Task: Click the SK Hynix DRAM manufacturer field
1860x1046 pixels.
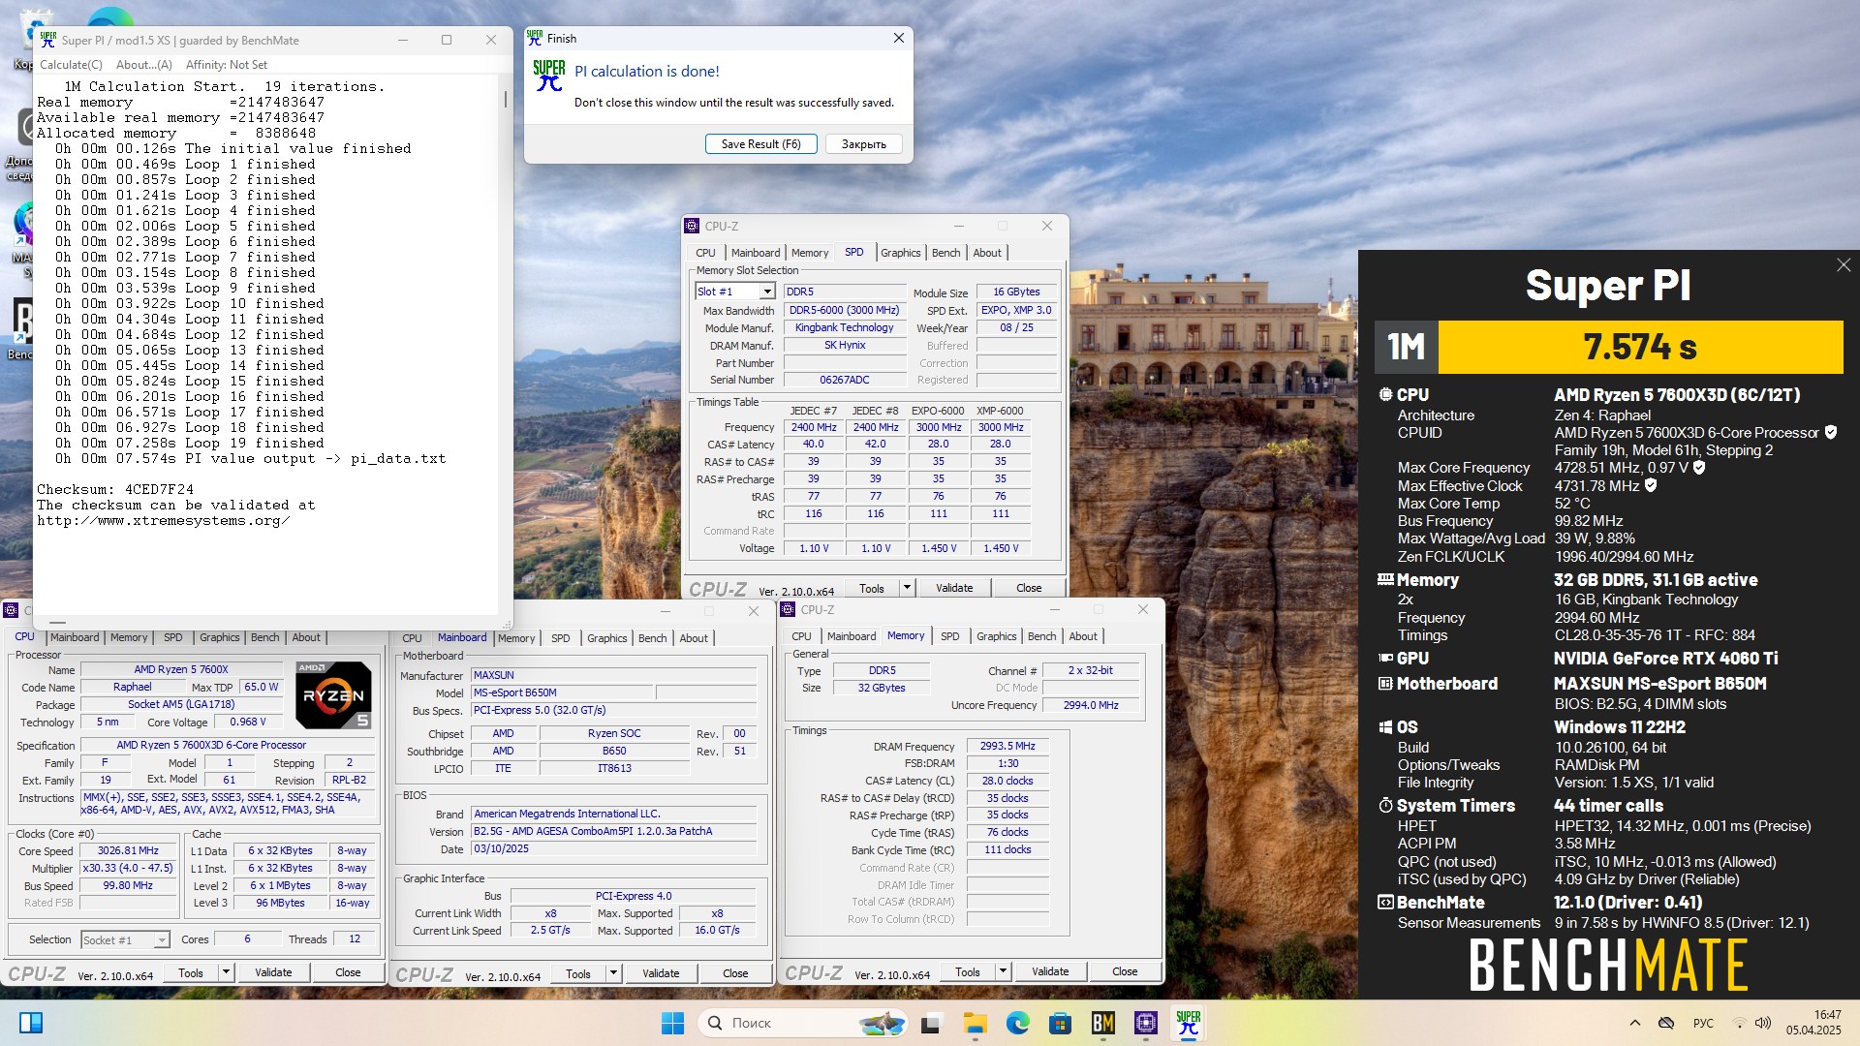Action: point(844,345)
